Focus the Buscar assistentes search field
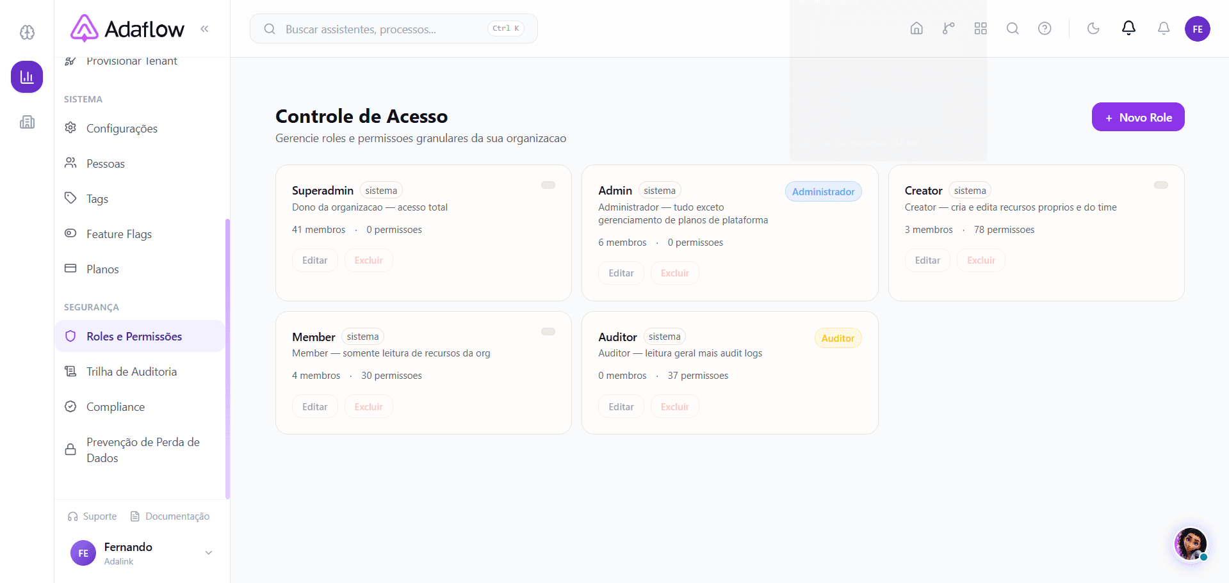The image size is (1229, 583). 393,29
